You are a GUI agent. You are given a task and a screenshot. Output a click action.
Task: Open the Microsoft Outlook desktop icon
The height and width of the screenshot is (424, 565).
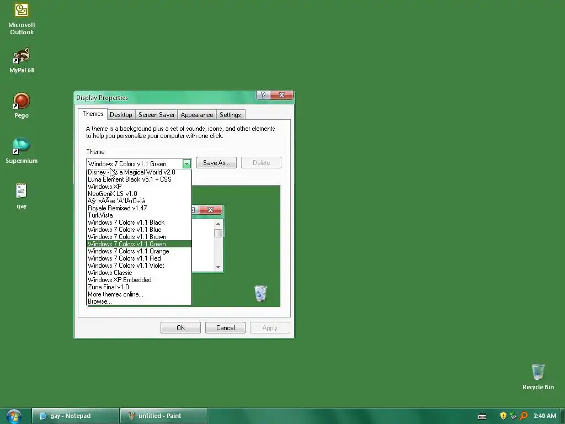pyautogui.click(x=22, y=19)
